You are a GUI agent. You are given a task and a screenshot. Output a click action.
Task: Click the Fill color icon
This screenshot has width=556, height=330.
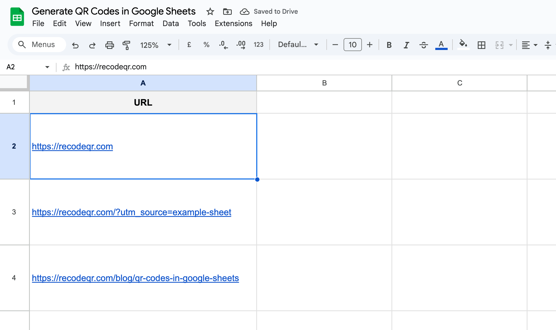pos(463,45)
